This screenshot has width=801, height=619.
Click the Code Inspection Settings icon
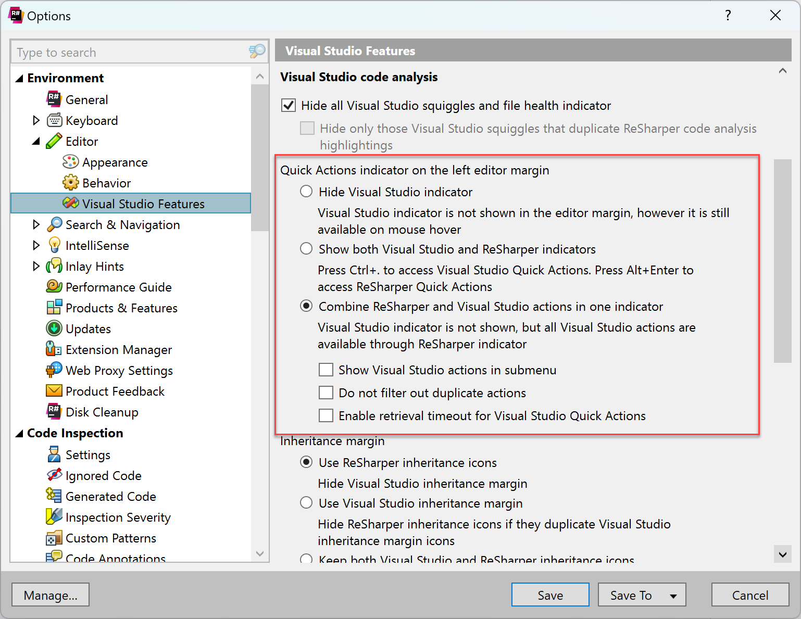coord(54,454)
